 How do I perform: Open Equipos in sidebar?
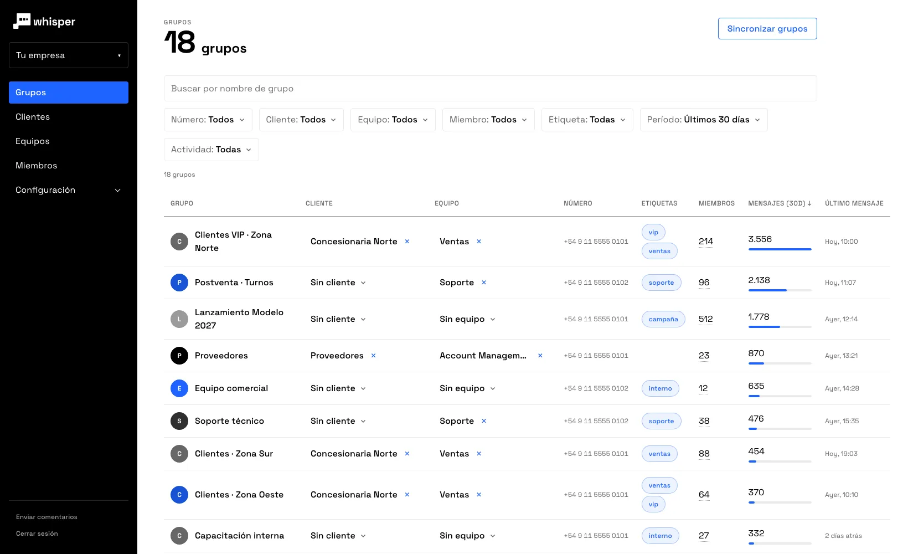(x=69, y=141)
